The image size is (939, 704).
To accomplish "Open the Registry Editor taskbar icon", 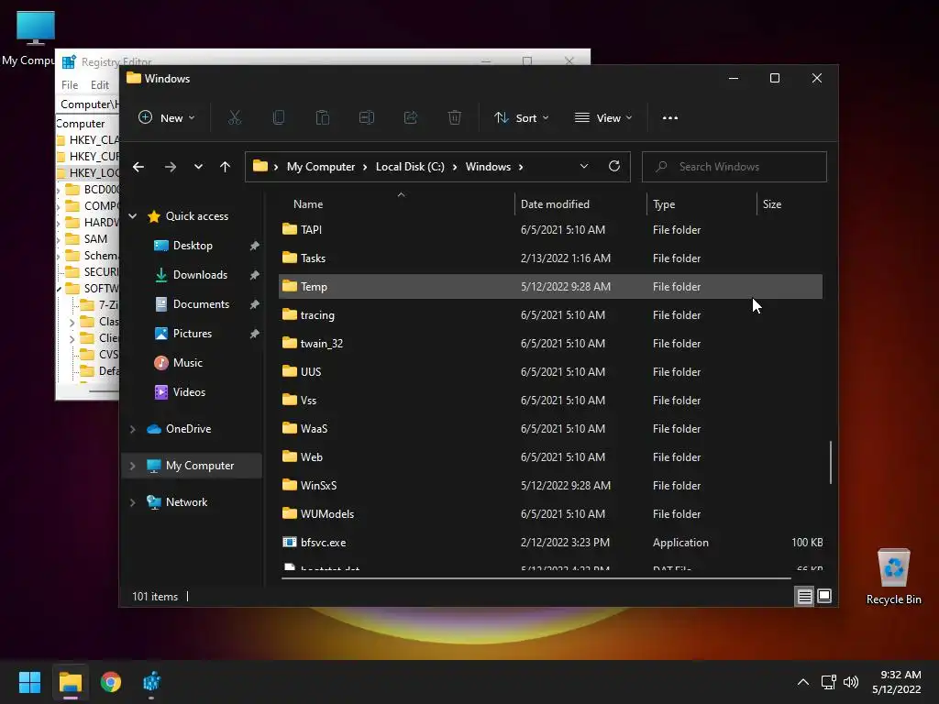I will point(151,682).
